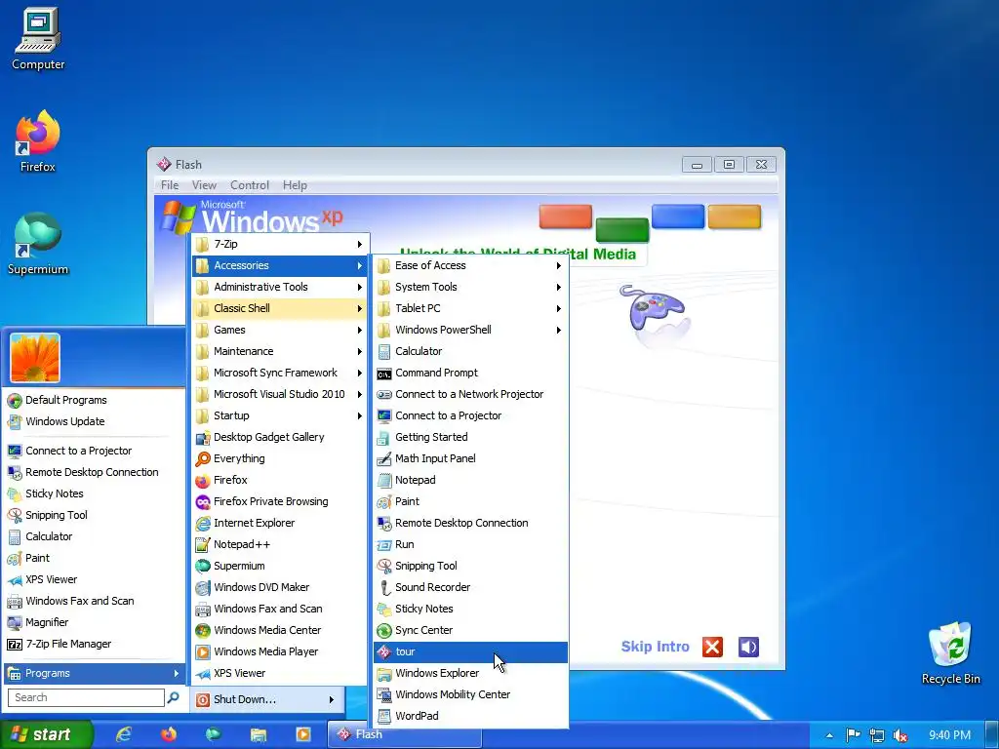999x749 pixels.
Task: Open the file explorer taskbar icon
Action: (x=258, y=734)
